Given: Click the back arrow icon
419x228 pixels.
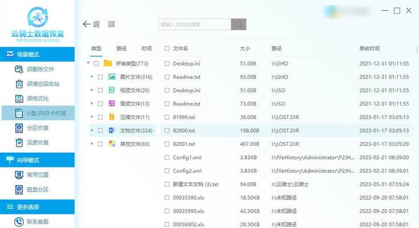Looking at the screenshot, I should tap(87, 24).
